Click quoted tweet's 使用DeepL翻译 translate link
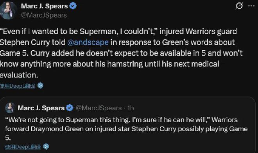Screen dimensions: 258x153 coord(23,147)
